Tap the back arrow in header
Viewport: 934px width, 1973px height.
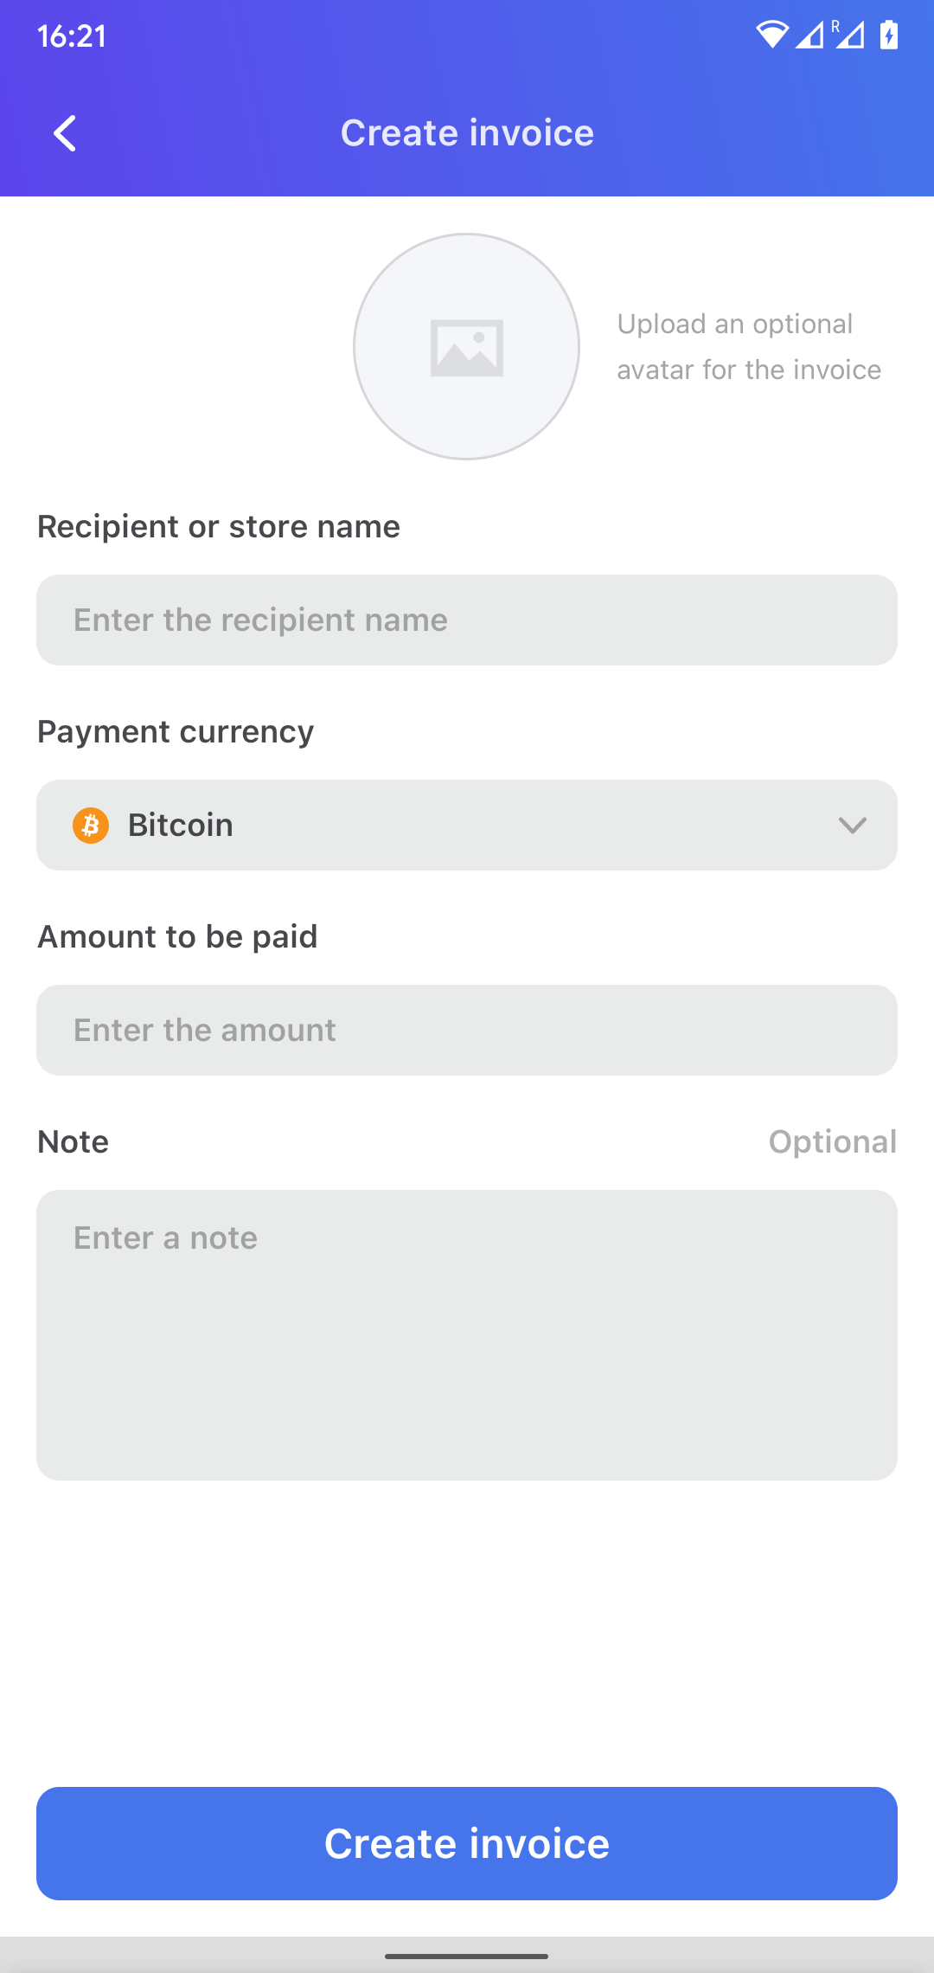[65, 133]
